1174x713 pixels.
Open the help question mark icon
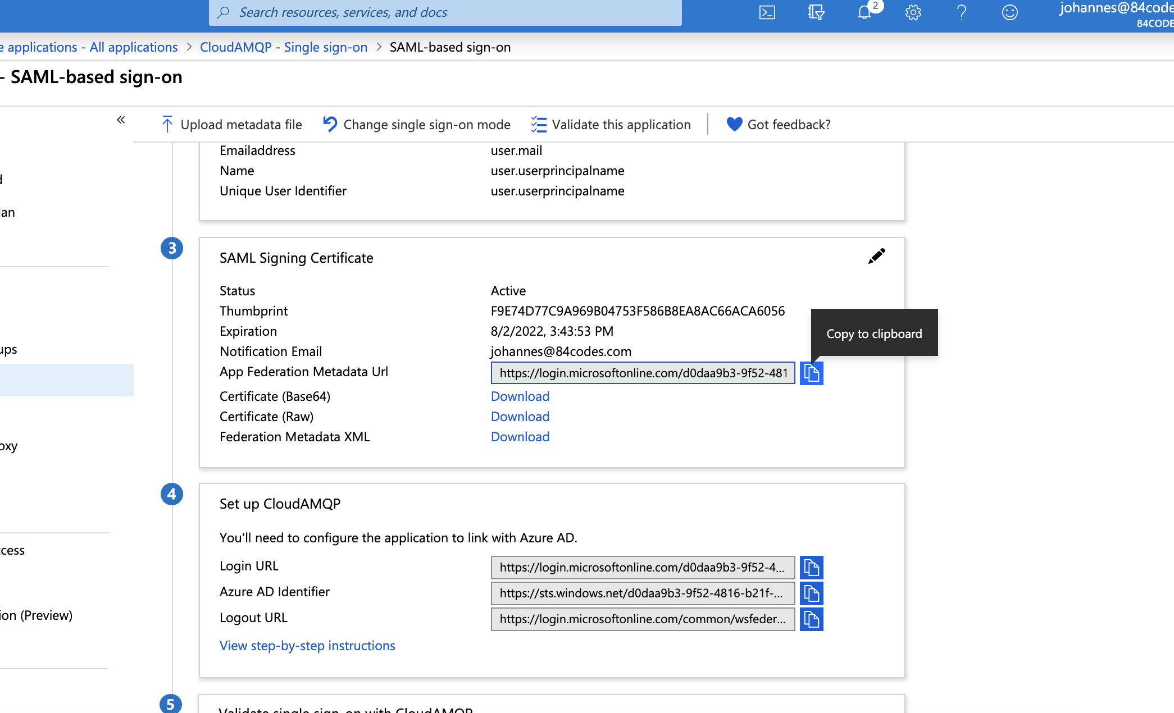962,12
